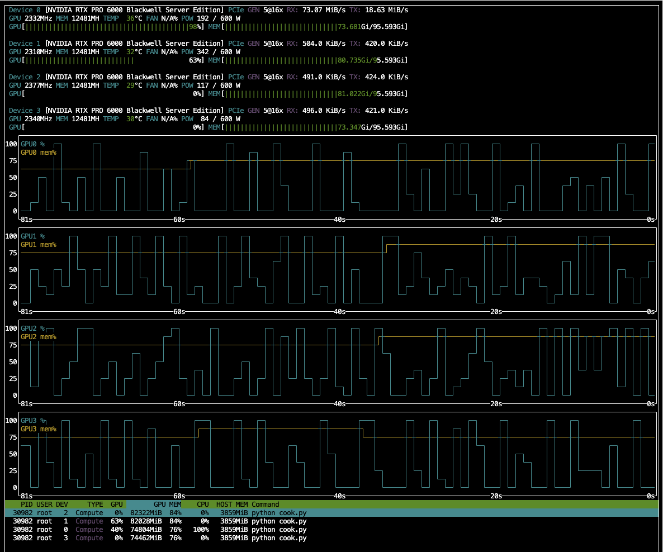
Task: Click the GPU MEM column header
Action: [168, 505]
